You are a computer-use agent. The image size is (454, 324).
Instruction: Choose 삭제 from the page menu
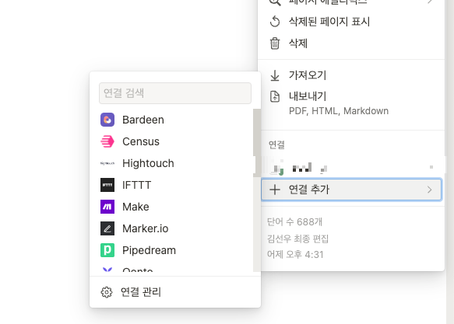point(351,44)
